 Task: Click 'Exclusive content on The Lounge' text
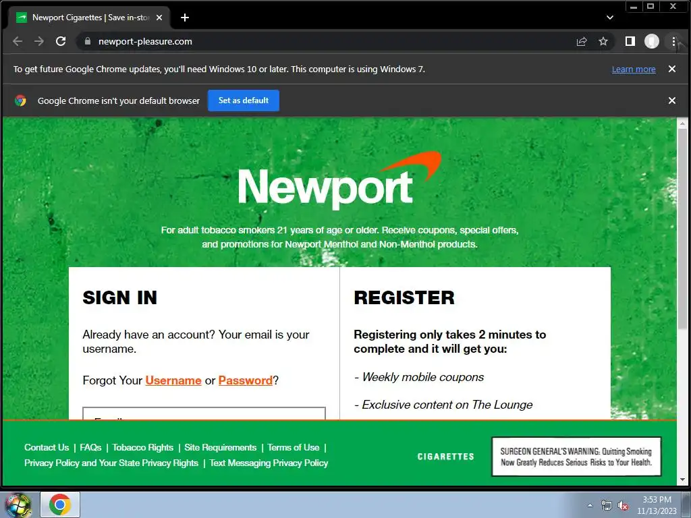447,405
